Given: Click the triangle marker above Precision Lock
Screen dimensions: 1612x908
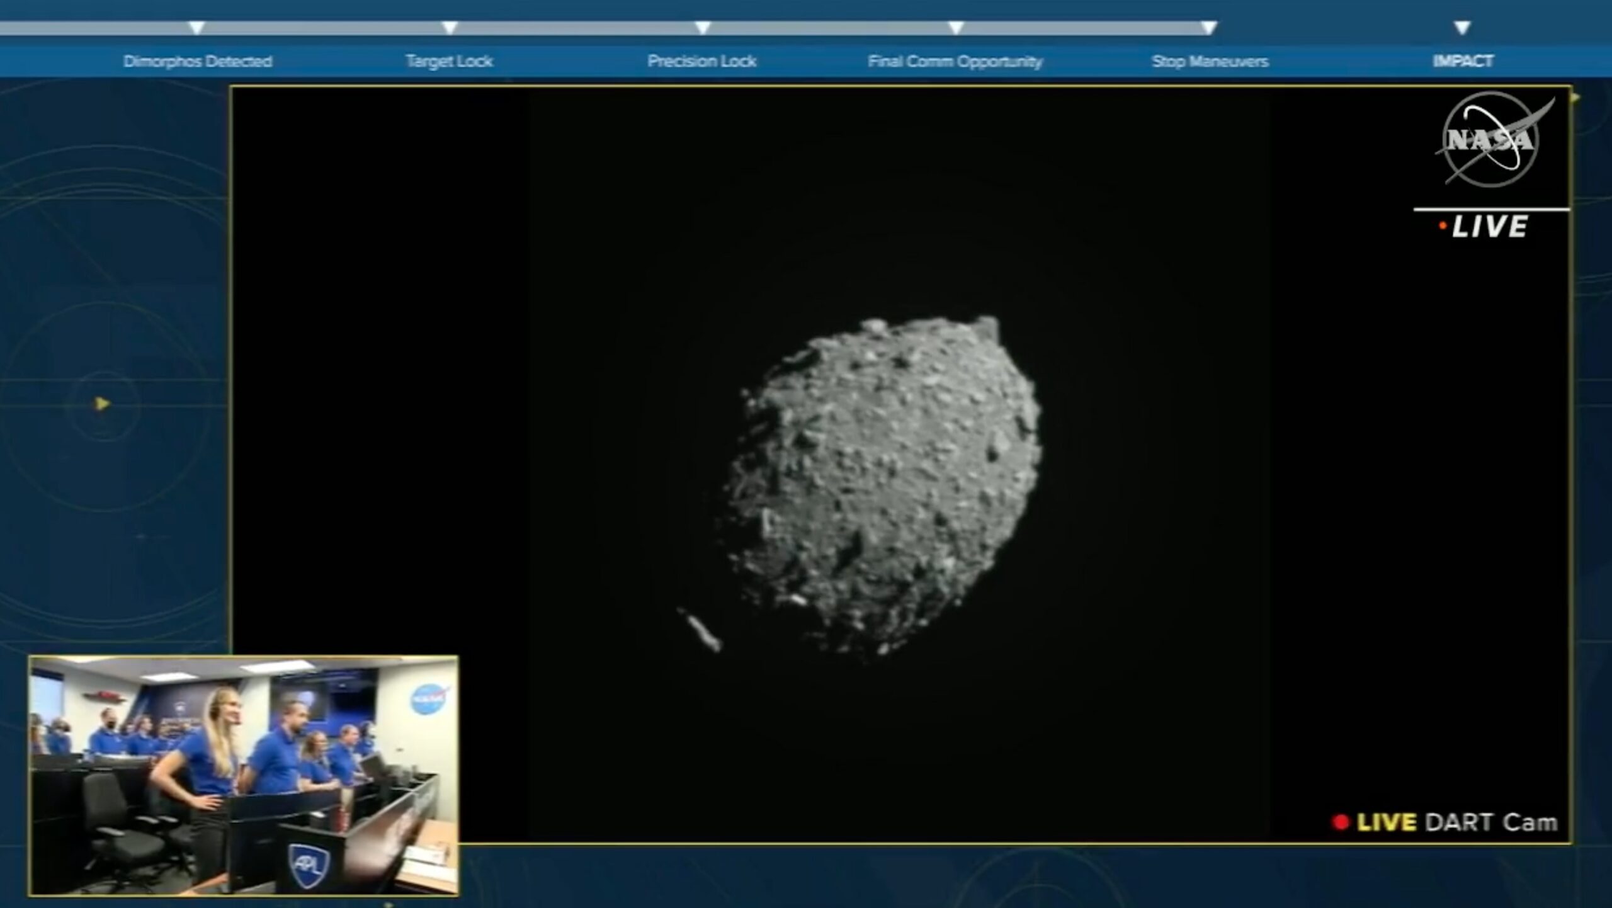Looking at the screenshot, I should point(703,28).
